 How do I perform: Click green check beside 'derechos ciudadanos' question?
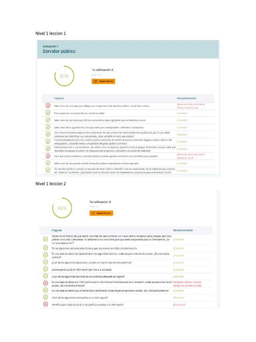(x=48, y=127)
